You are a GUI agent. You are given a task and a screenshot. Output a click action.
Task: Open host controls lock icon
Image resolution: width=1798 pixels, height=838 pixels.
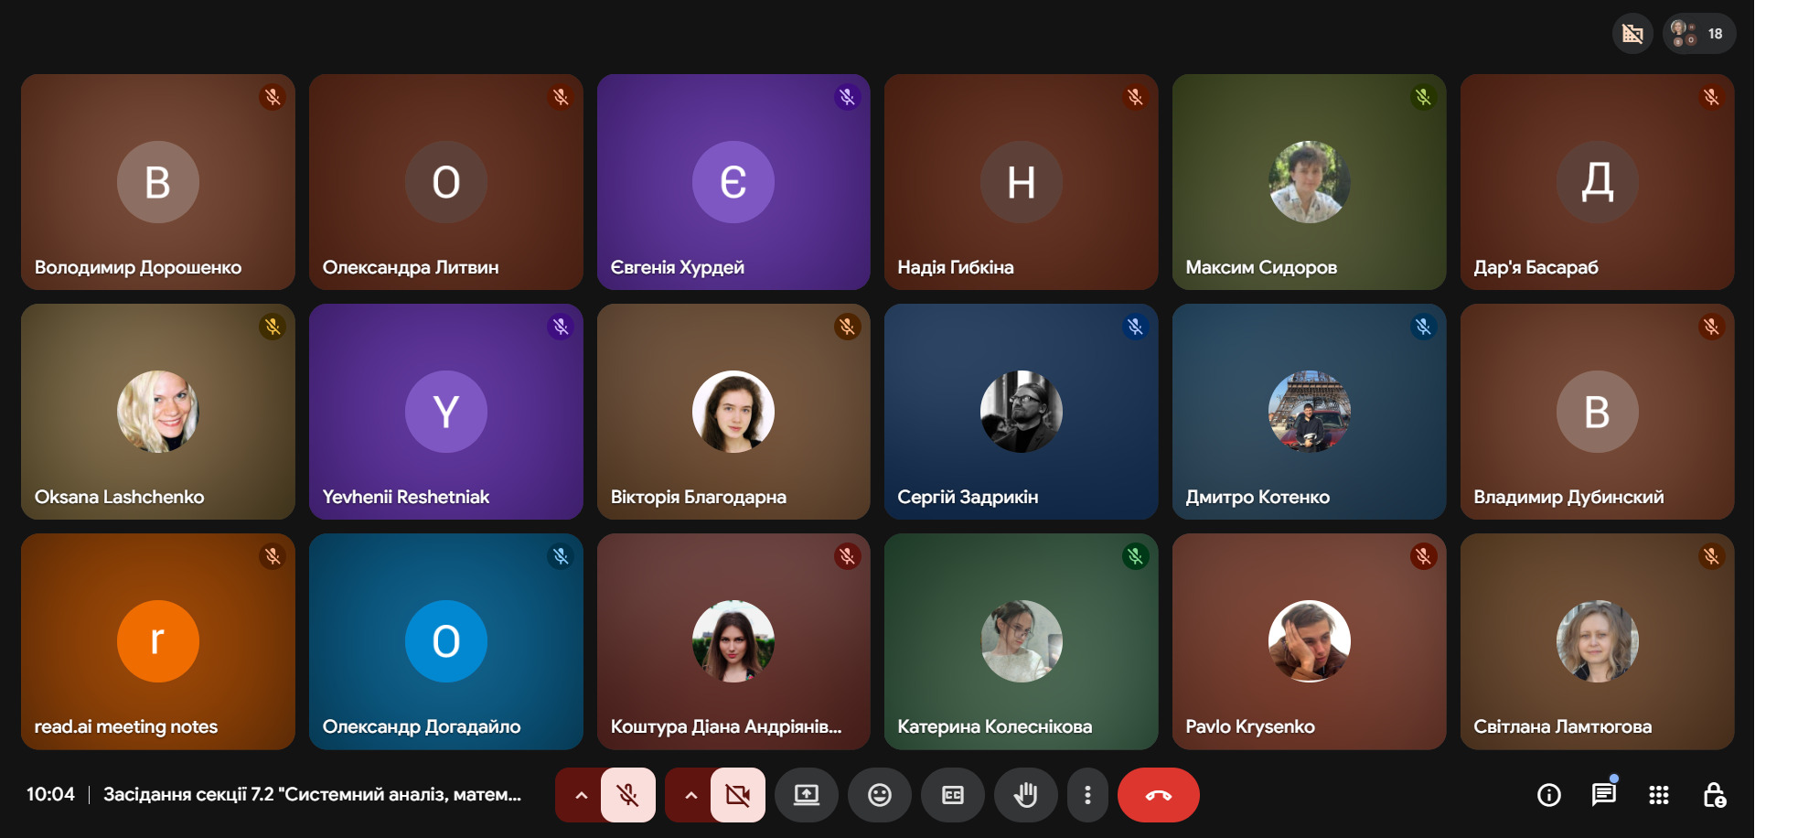(1714, 795)
